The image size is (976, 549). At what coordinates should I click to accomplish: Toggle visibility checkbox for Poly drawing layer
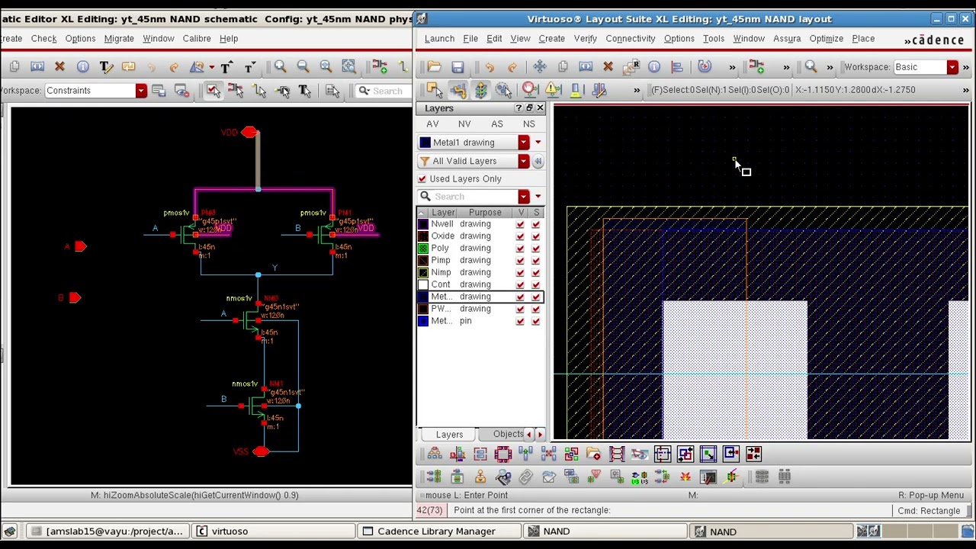pyautogui.click(x=521, y=248)
